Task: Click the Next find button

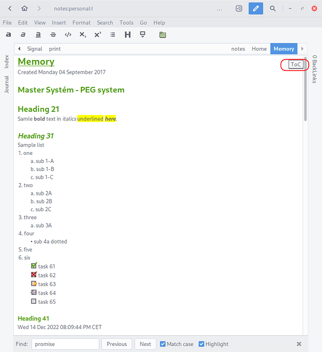Action: 145,344
